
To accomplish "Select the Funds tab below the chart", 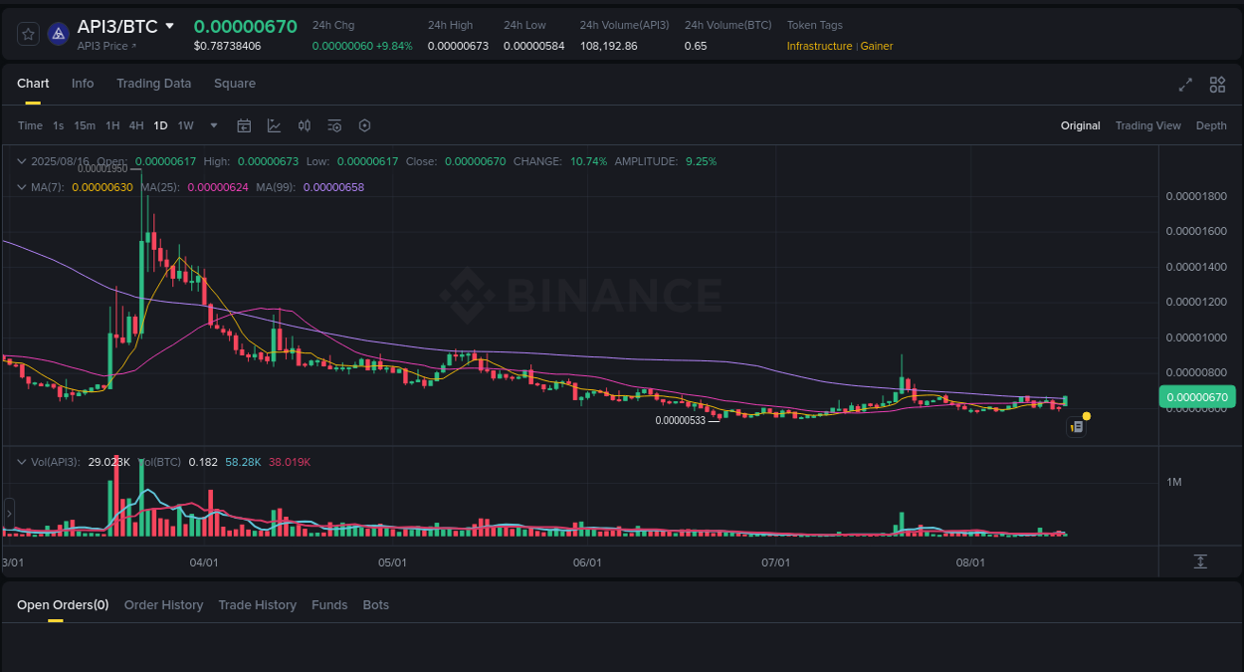I will coord(329,604).
